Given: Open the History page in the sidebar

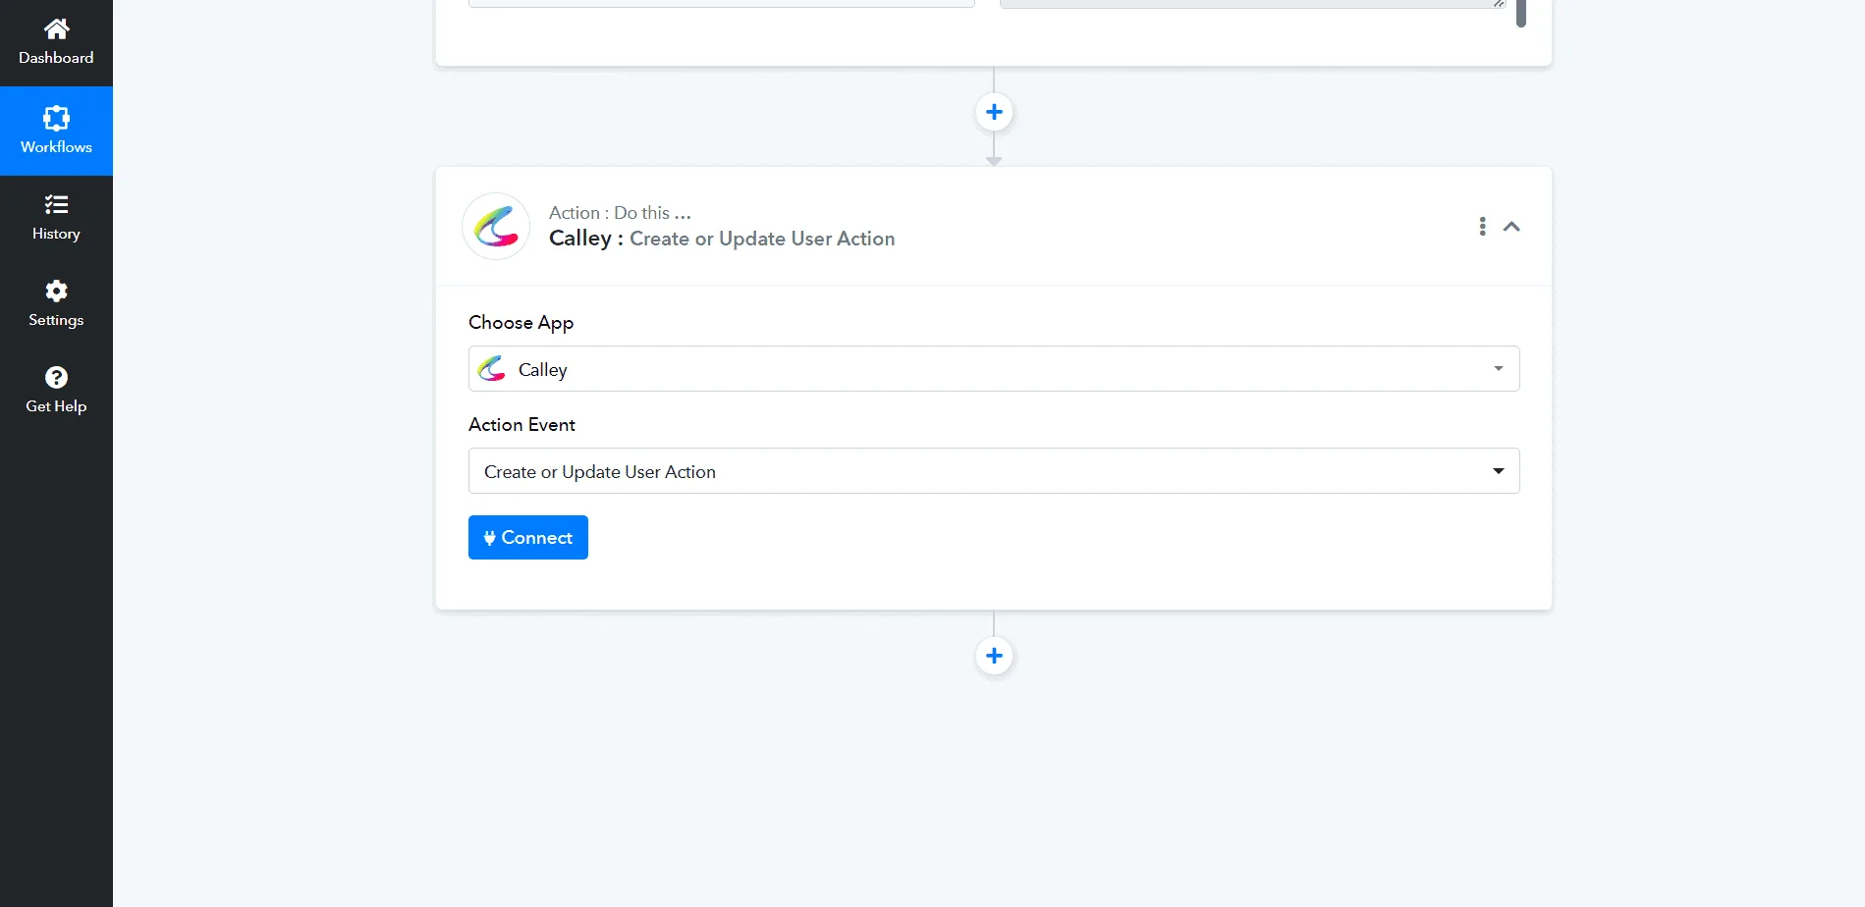Looking at the screenshot, I should (x=56, y=217).
